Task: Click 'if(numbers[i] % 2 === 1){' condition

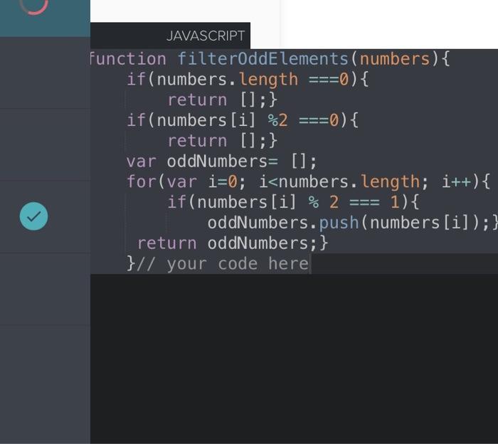Action: tap(293, 202)
